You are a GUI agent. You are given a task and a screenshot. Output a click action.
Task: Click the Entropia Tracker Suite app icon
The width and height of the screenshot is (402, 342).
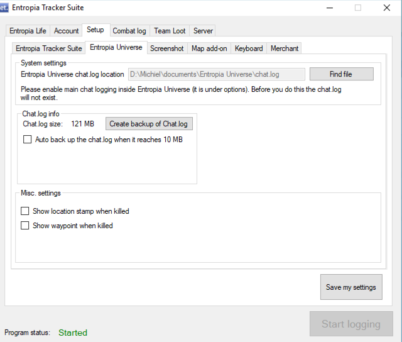(x=4, y=8)
